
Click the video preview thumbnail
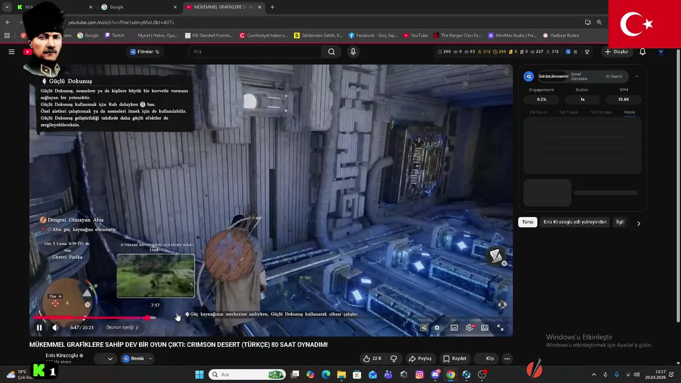click(155, 276)
